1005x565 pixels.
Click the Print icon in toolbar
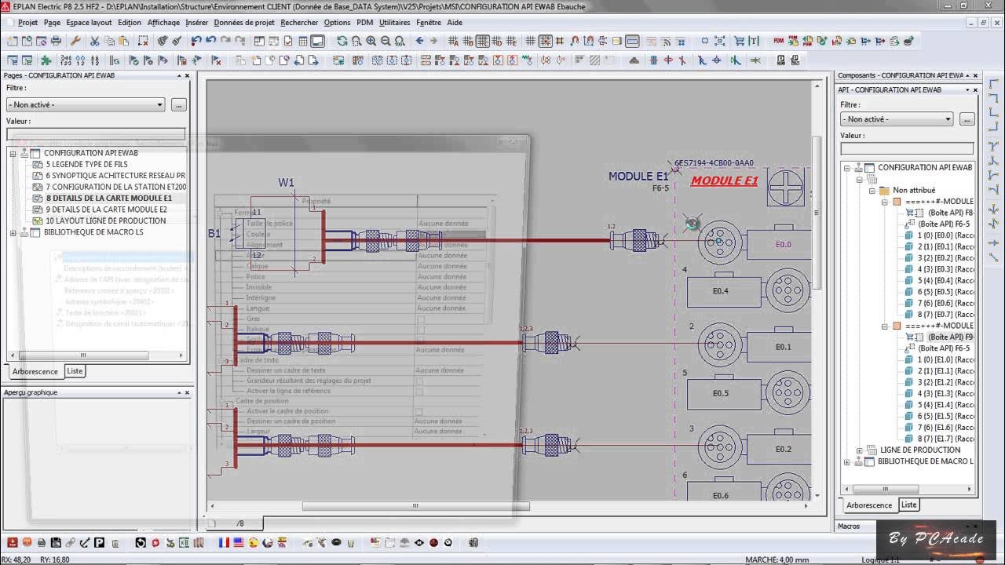[x=56, y=41]
